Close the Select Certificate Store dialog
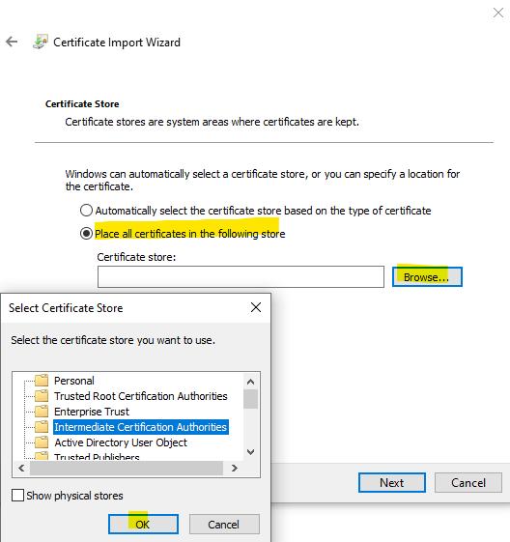Viewport: 510px width, 542px height. click(256, 307)
